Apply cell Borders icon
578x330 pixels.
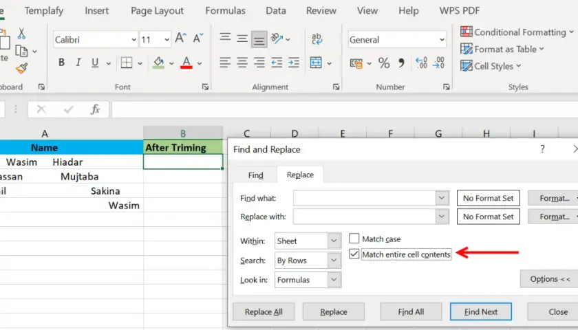(127, 63)
